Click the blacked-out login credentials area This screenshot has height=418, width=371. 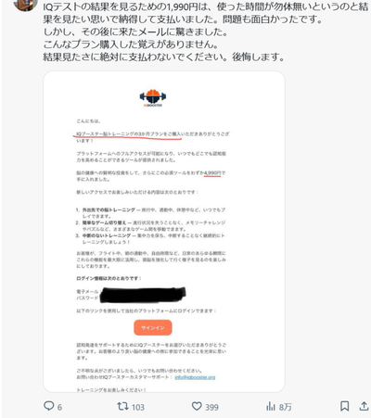click(142, 295)
